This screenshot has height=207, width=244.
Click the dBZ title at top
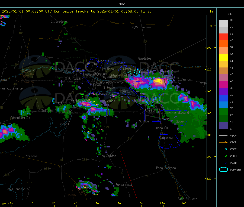pyautogui.click(x=122, y=4)
